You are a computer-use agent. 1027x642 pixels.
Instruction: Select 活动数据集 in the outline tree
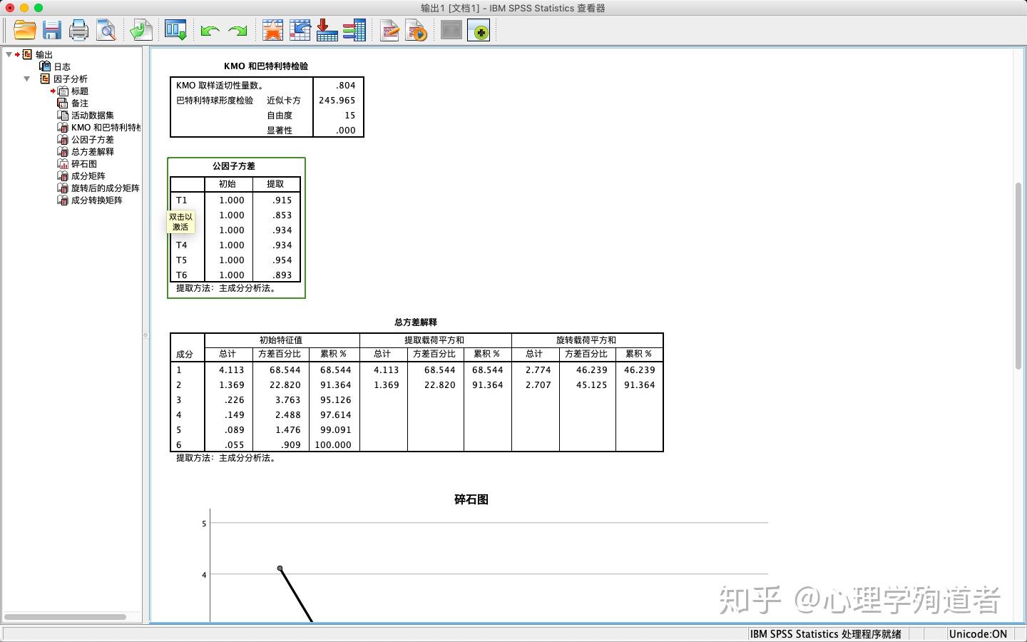click(93, 115)
